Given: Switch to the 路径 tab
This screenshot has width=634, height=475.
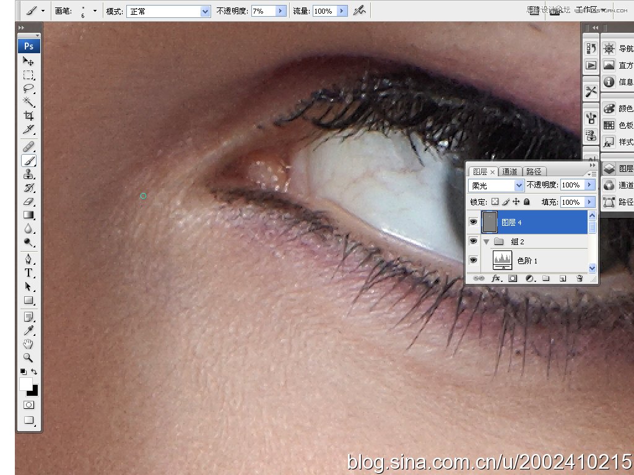Looking at the screenshot, I should tap(534, 172).
